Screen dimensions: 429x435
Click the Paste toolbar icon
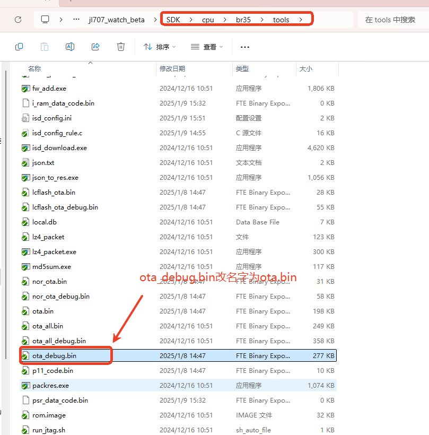pos(45,47)
